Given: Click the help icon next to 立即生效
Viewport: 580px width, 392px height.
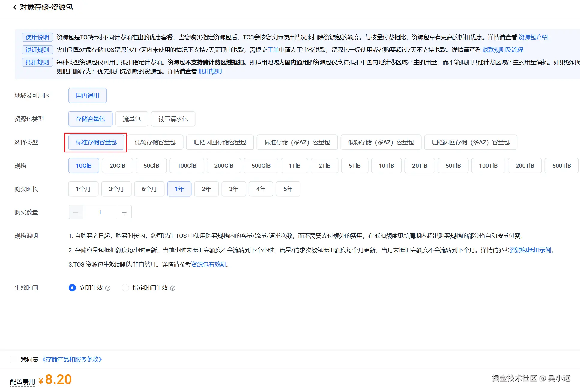Looking at the screenshot, I should [108, 288].
